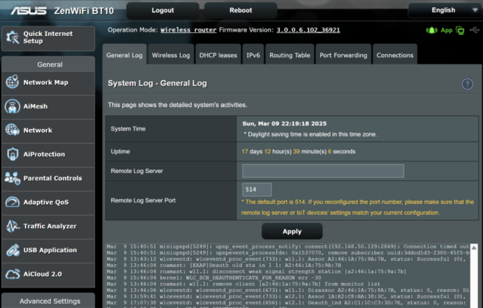This screenshot has height=308, width=483.
Task: Open the DHCP leases tab
Action: tap(218, 55)
